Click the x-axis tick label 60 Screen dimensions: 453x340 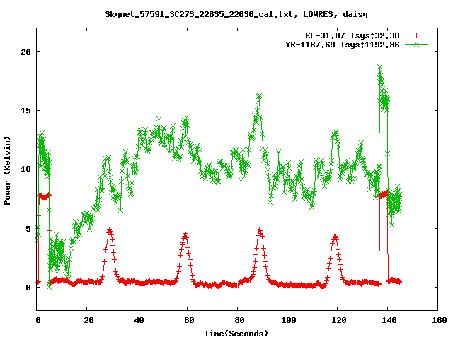point(189,320)
